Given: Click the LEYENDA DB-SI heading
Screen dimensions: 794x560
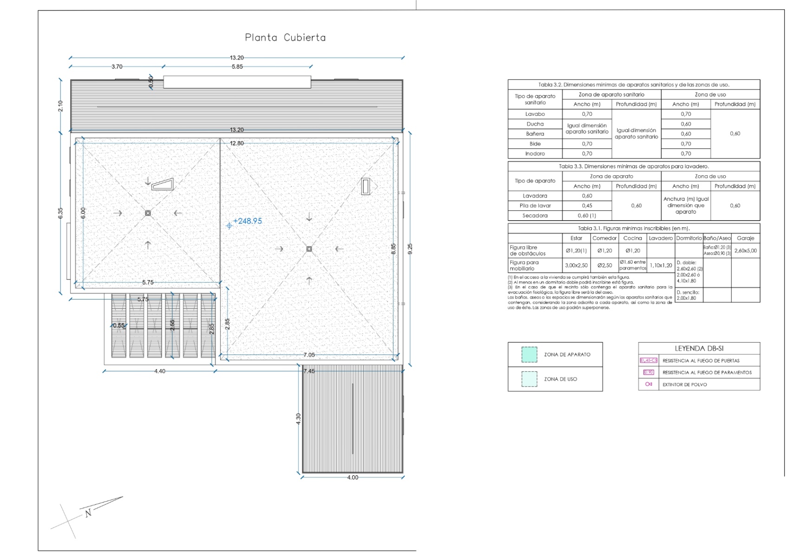Looking at the screenshot, I should (699, 348).
